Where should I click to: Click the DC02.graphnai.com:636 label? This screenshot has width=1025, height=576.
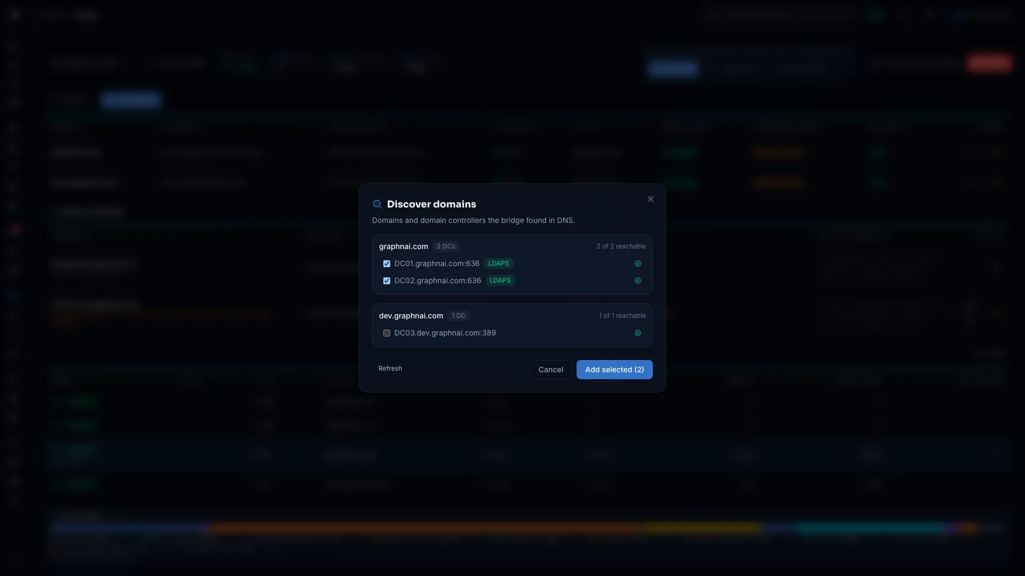tap(438, 281)
